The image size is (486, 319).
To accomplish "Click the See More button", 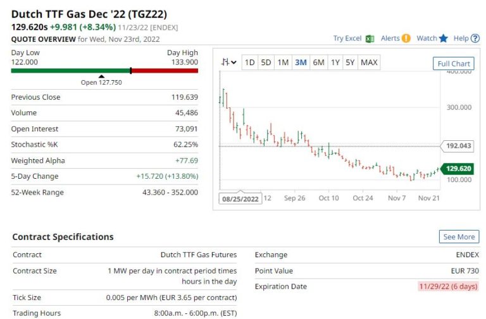I will tap(459, 237).
